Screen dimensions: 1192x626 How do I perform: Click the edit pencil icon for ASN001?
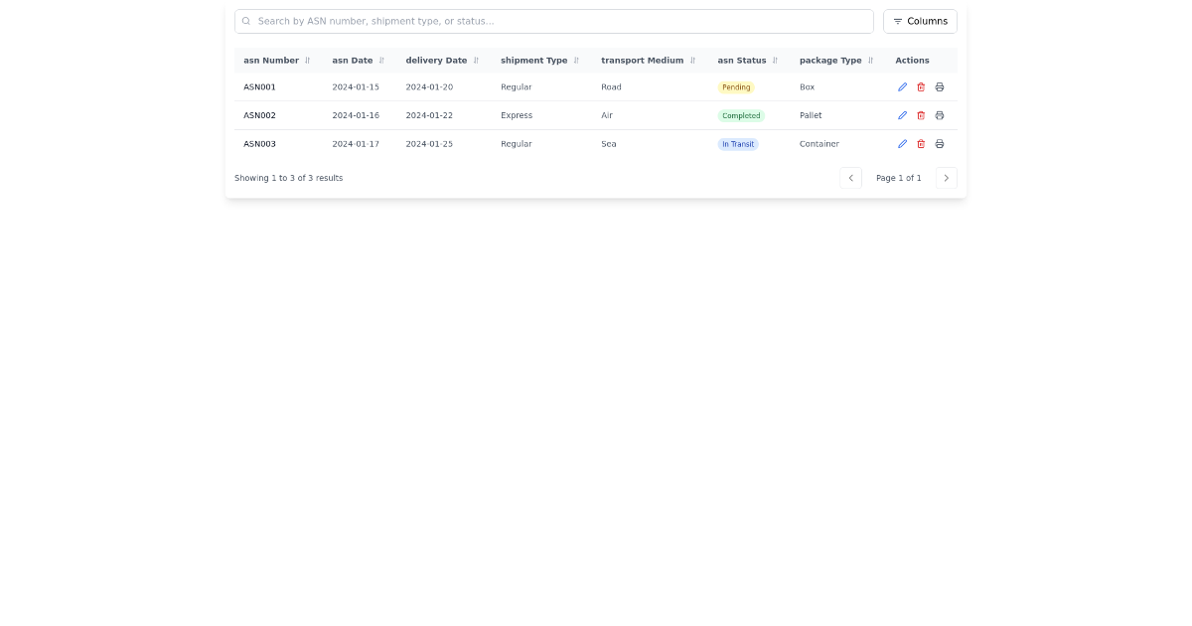(x=902, y=86)
